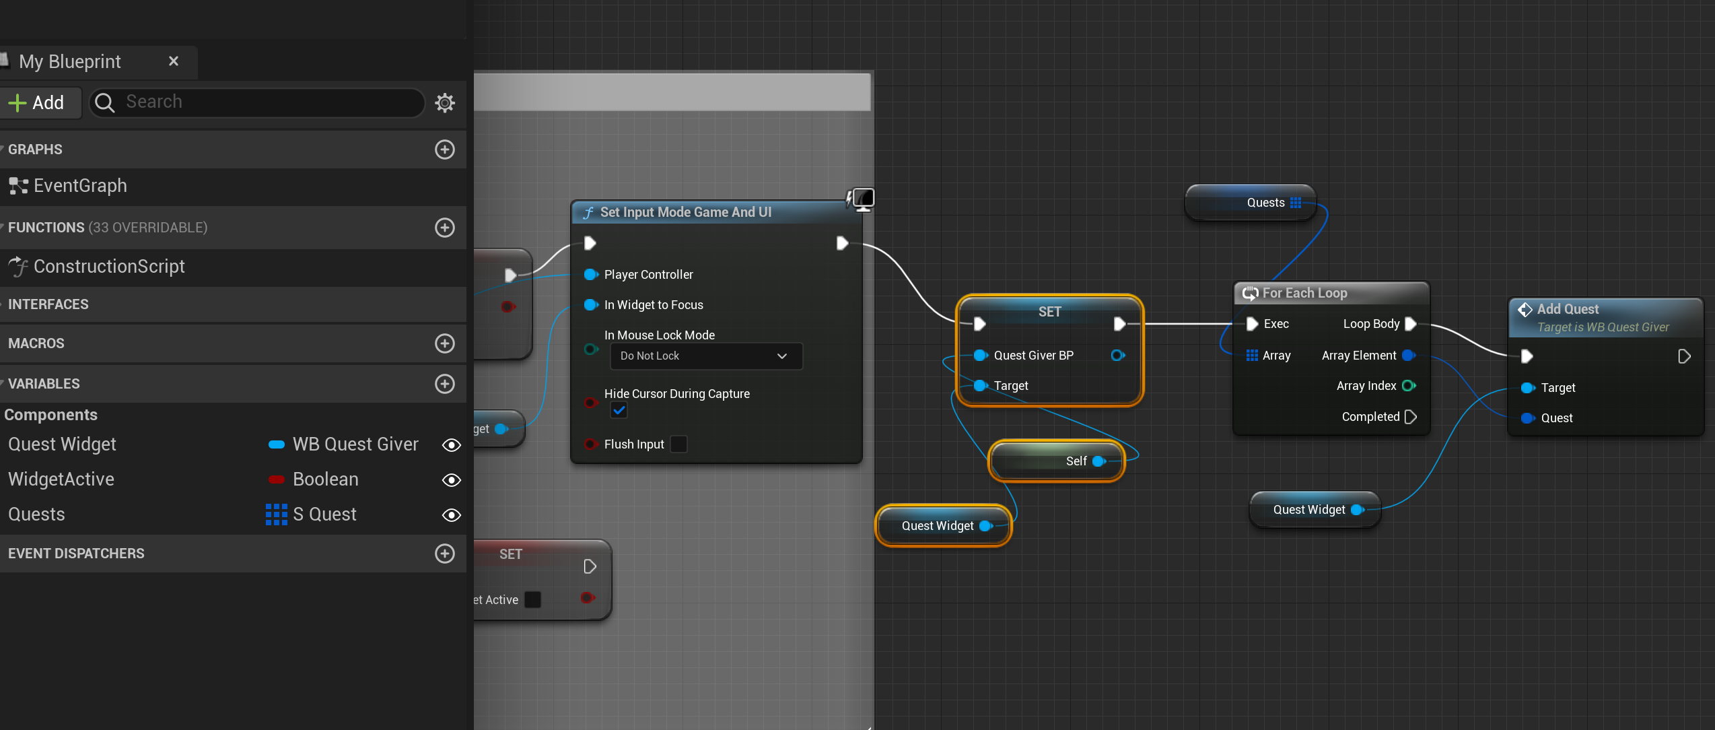Click the For Each Loop node icon
This screenshot has width=1715, height=730.
coord(1250,293)
